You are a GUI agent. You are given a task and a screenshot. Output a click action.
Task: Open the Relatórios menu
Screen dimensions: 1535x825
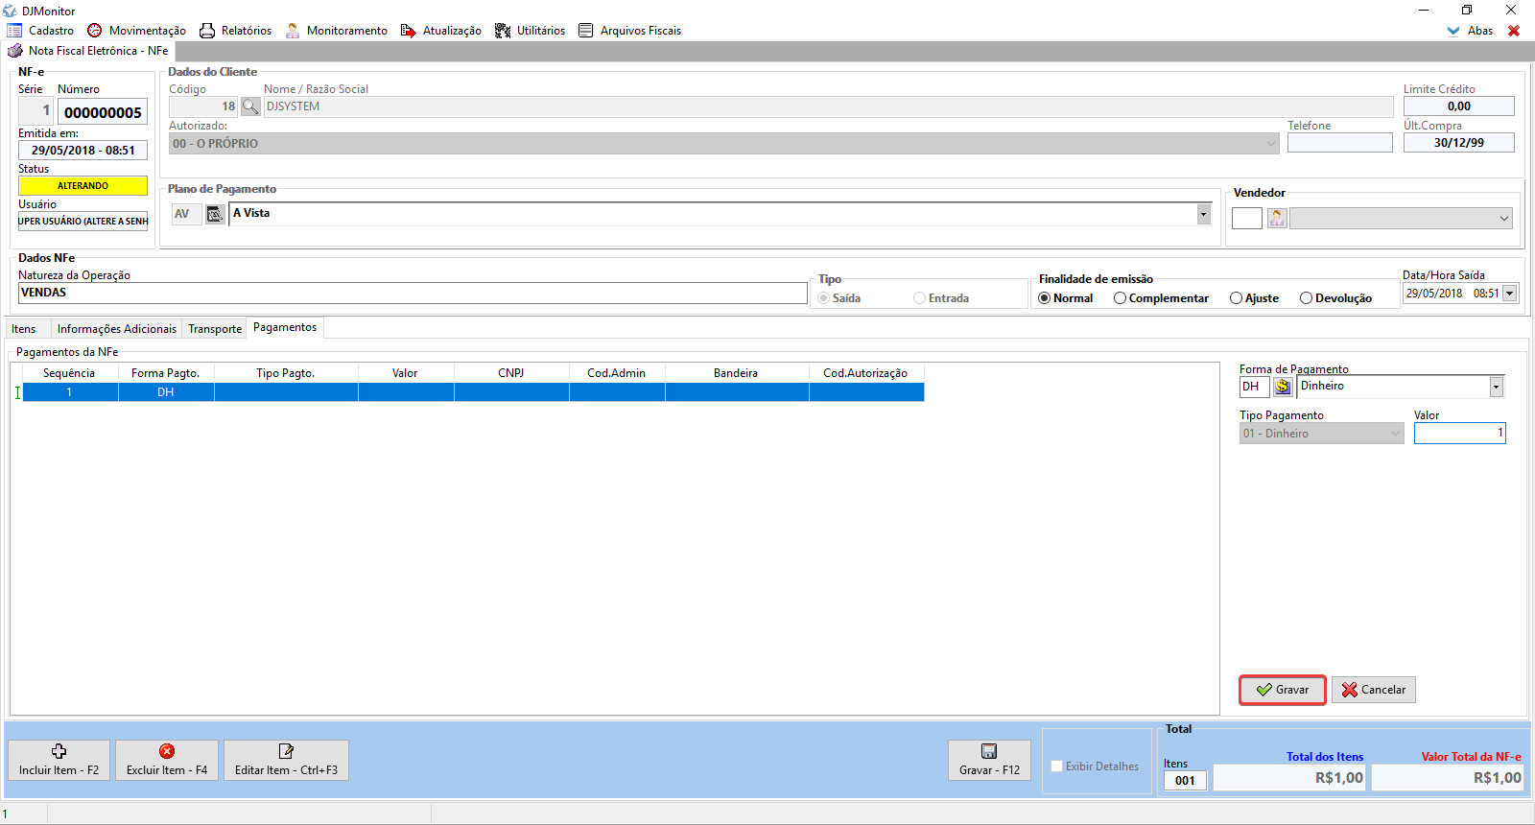pyautogui.click(x=236, y=31)
